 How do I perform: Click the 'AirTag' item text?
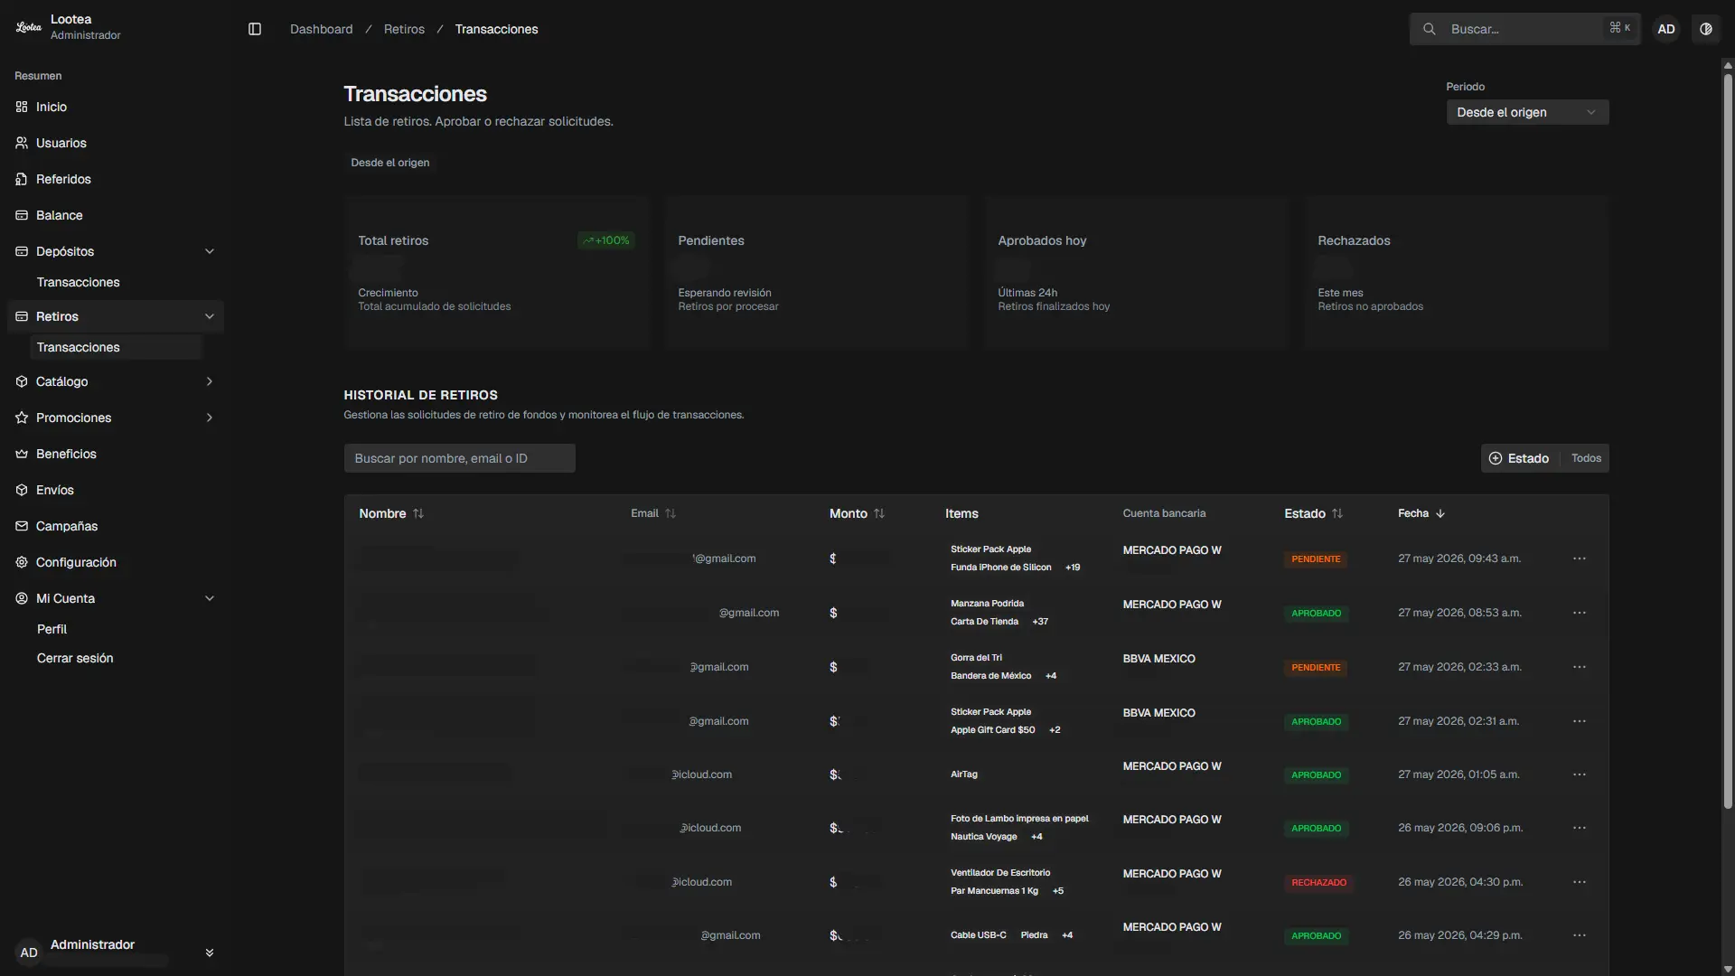pyautogui.click(x=963, y=774)
